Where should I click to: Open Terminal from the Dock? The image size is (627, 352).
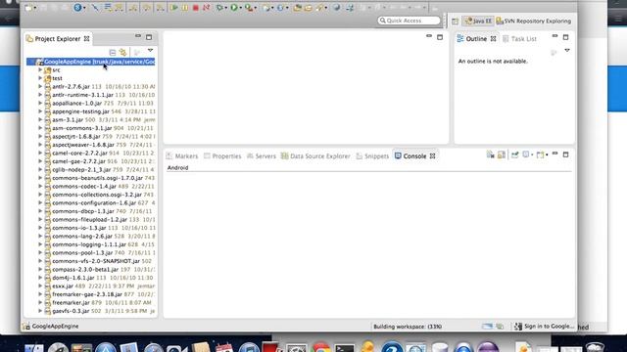345,348
